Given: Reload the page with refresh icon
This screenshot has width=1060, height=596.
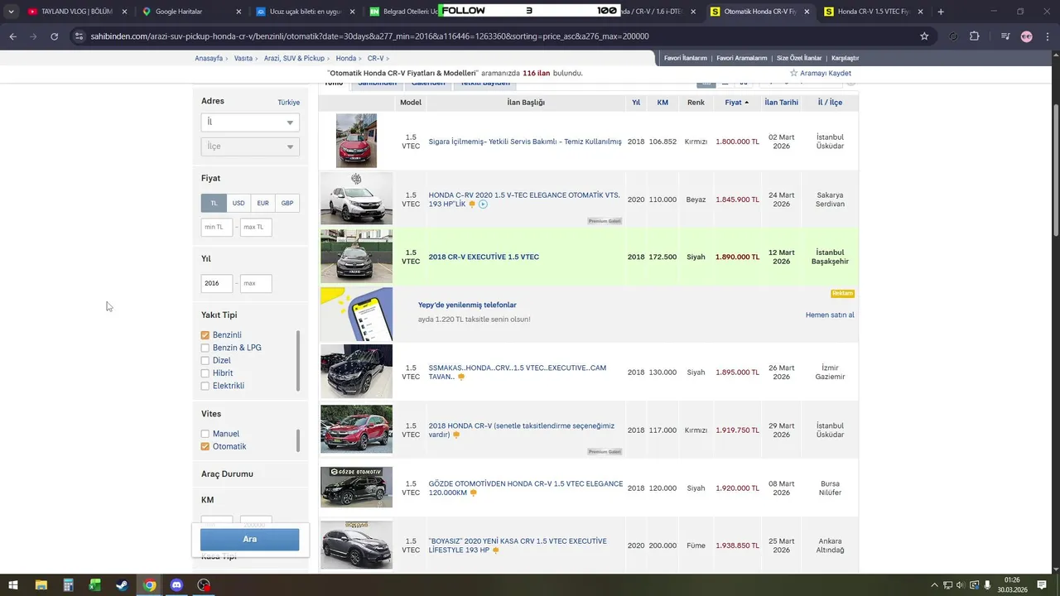Looking at the screenshot, I should (x=55, y=36).
